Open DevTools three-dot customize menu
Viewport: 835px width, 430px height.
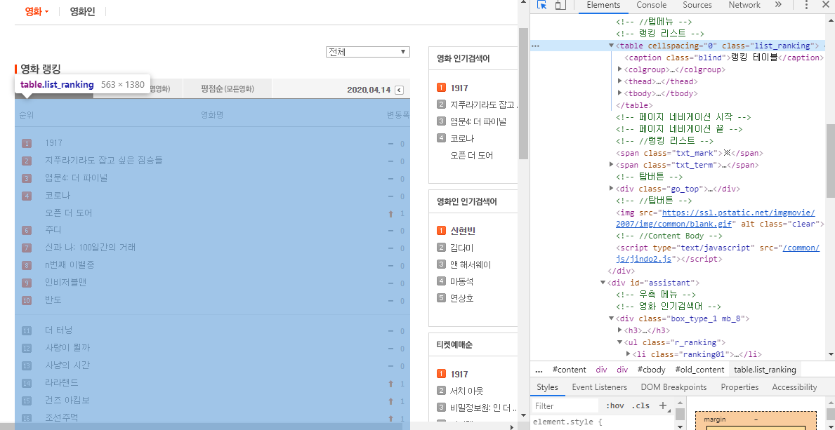806,5
